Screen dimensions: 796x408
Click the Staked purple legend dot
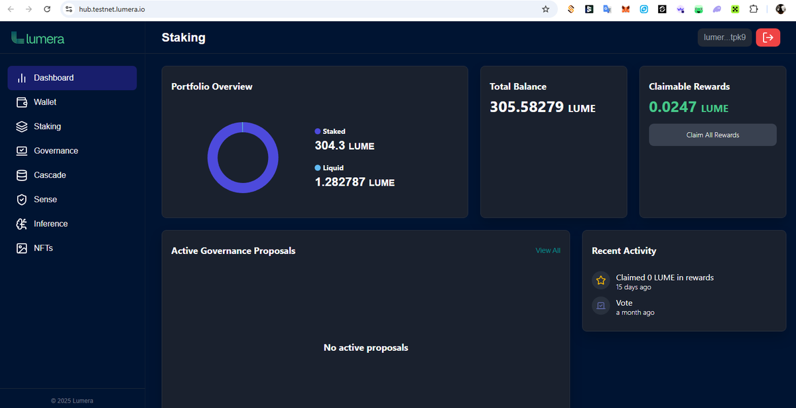(318, 131)
